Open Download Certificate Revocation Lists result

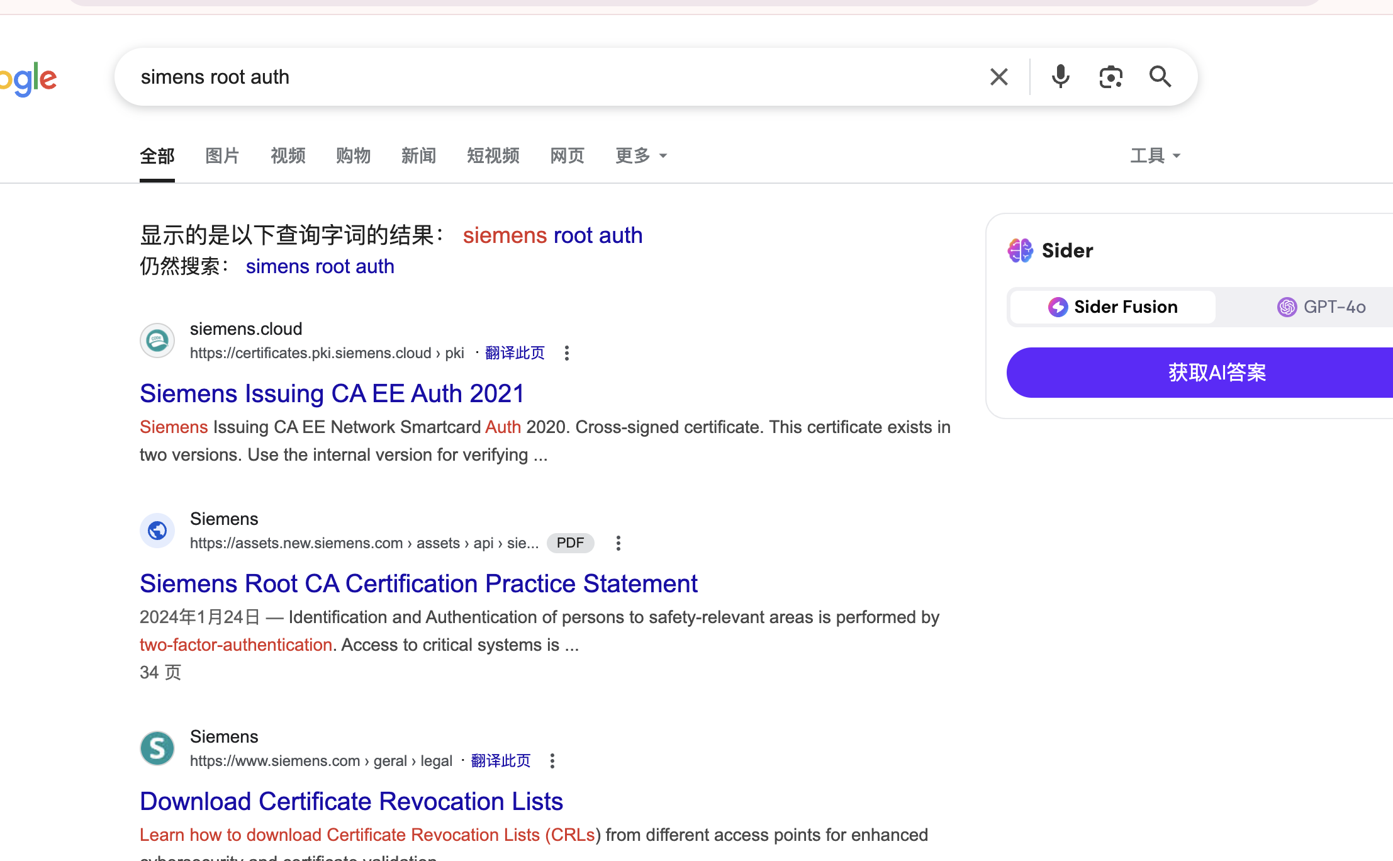tap(351, 801)
